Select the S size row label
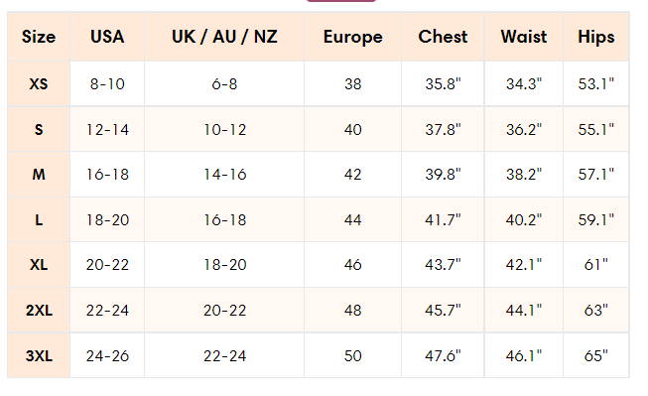Image resolution: width=648 pixels, height=396 pixels. [39, 129]
